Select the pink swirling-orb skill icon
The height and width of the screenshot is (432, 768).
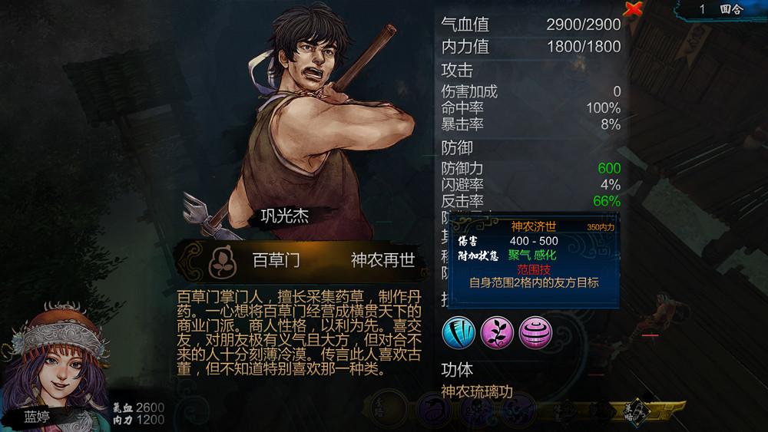(535, 333)
